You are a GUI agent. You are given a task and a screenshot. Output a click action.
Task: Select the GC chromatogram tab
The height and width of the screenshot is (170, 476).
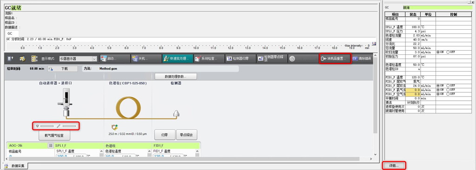click(x=10, y=33)
